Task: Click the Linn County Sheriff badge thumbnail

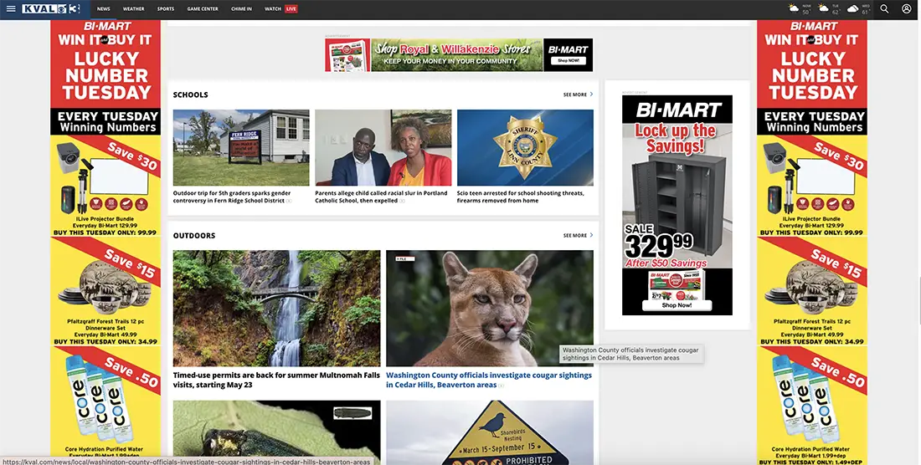Action: click(x=525, y=148)
